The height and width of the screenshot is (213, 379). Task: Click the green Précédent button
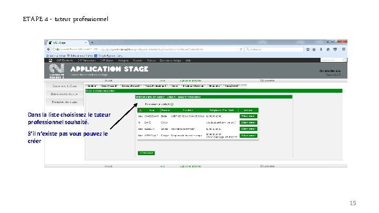(146, 153)
